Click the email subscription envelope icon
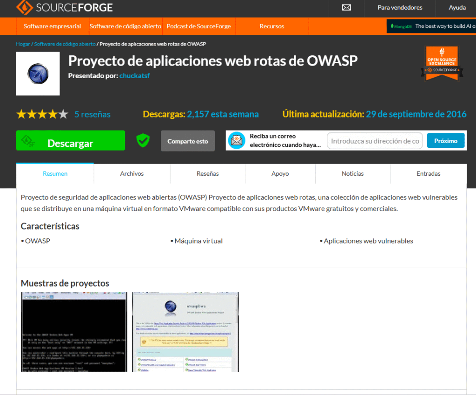The width and height of the screenshot is (476, 395). tap(237, 140)
